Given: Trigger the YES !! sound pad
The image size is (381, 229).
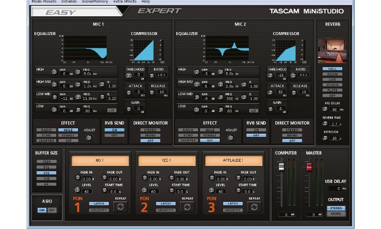Looking at the screenshot, I should pos(167,161).
